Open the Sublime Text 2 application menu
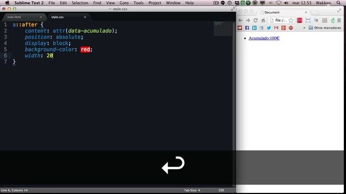The height and width of the screenshot is (194, 346). [x=29, y=3]
